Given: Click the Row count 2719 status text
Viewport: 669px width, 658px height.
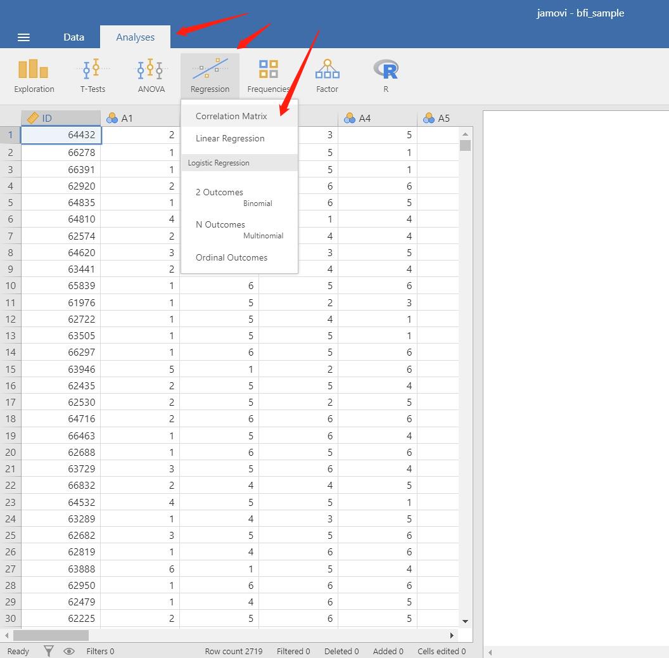Looking at the screenshot, I should (233, 651).
